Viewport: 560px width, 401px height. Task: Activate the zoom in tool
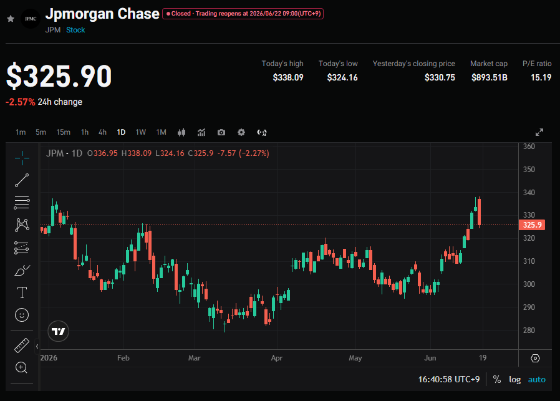pyautogui.click(x=21, y=367)
